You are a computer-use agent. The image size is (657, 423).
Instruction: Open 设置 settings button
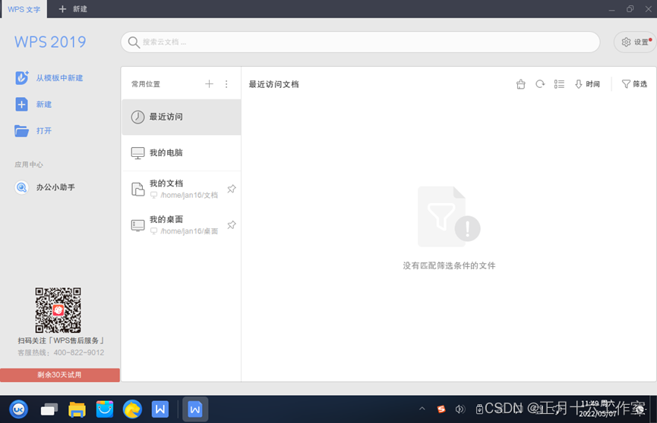pyautogui.click(x=636, y=42)
